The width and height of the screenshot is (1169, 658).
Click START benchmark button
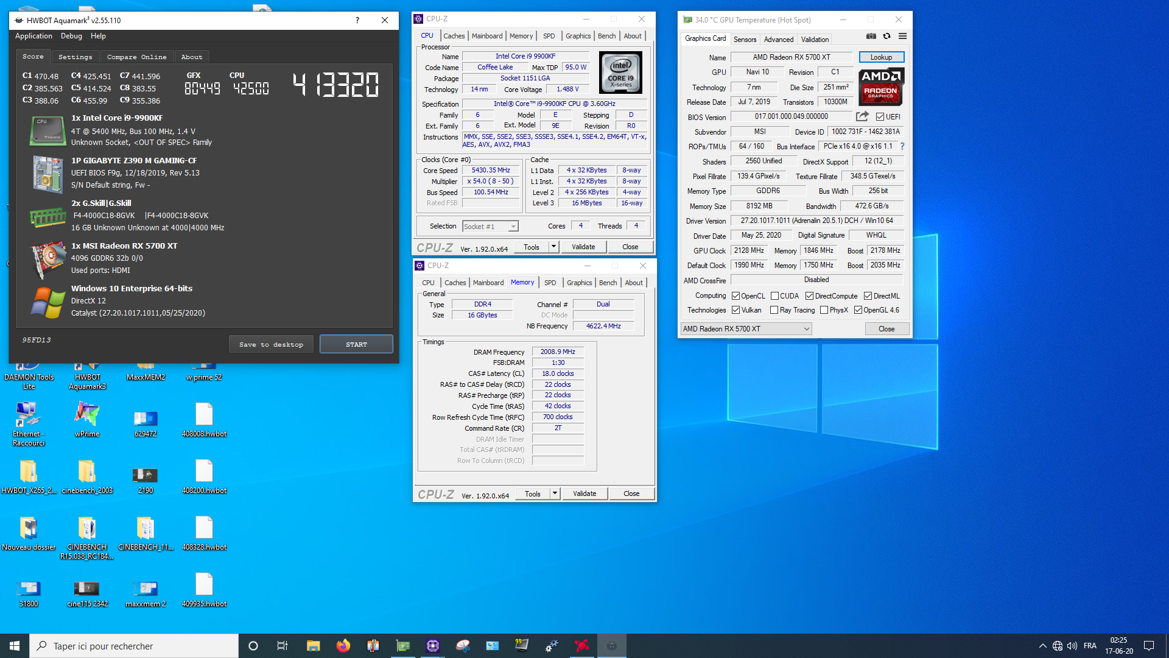point(356,344)
